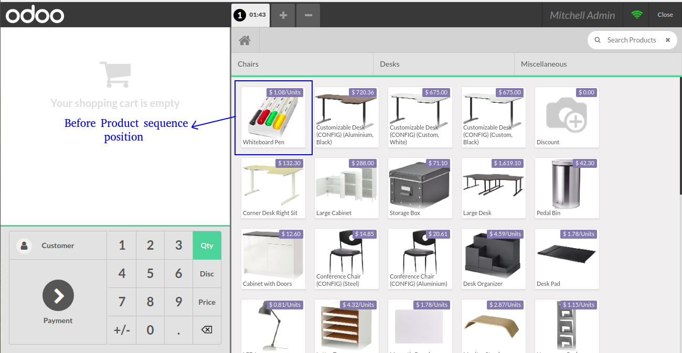This screenshot has height=353, width=682.
Task: Add the Discount product
Action: (x=567, y=117)
